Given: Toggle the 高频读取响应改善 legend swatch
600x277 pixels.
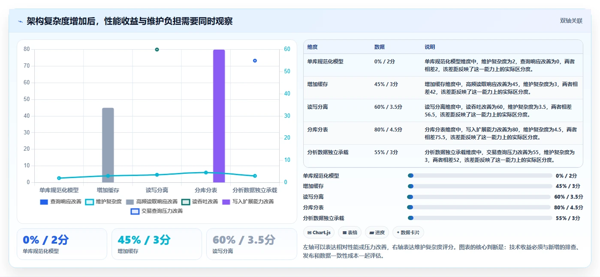Looking at the screenshot, I should pos(130,202).
